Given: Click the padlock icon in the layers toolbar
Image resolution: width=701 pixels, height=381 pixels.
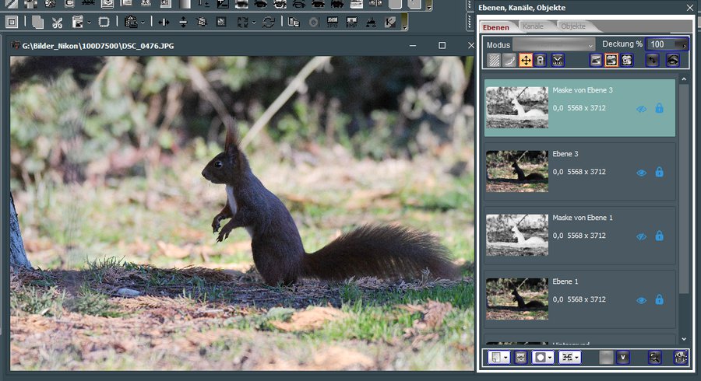Looking at the screenshot, I should pos(541,60).
